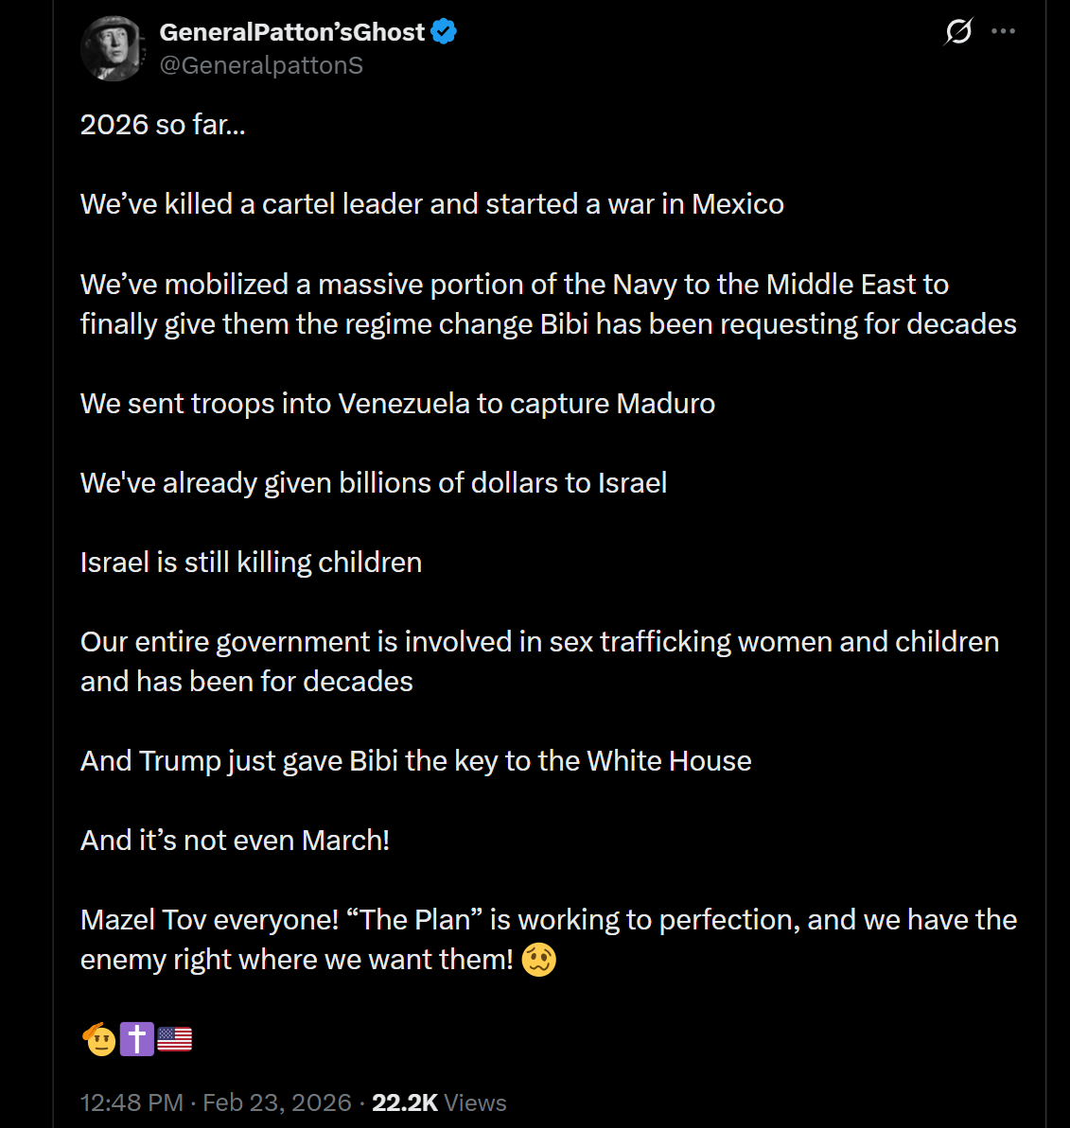Viewport: 1070px width, 1128px height.
Task: Click the GeneralPatton'sGhost display name
Action: coord(291,31)
